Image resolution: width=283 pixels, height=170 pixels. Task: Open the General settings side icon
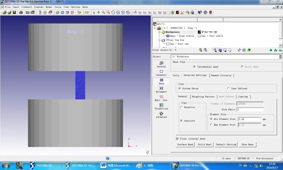pos(161,64)
